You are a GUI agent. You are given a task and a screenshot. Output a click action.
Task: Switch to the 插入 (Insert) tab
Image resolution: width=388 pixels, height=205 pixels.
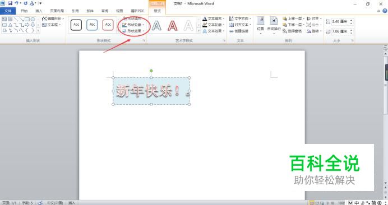[x=39, y=11]
